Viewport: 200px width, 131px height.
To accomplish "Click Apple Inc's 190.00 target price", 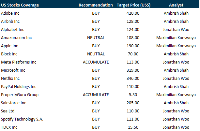I will (133, 46).
